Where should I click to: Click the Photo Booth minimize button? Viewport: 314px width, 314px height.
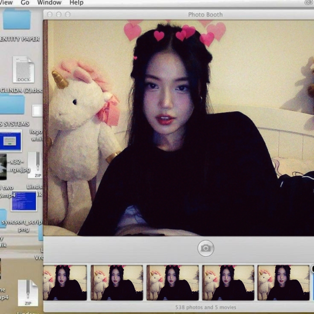point(59,14)
